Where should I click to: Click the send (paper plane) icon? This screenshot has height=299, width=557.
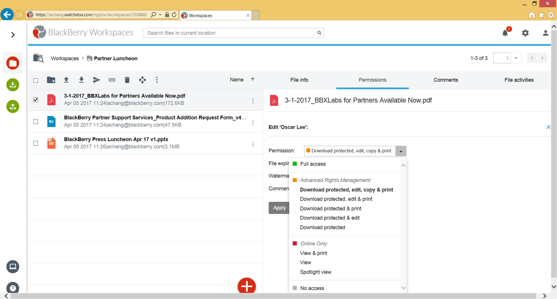click(97, 80)
